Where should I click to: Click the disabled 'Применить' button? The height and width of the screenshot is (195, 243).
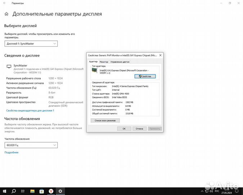coord(155,129)
